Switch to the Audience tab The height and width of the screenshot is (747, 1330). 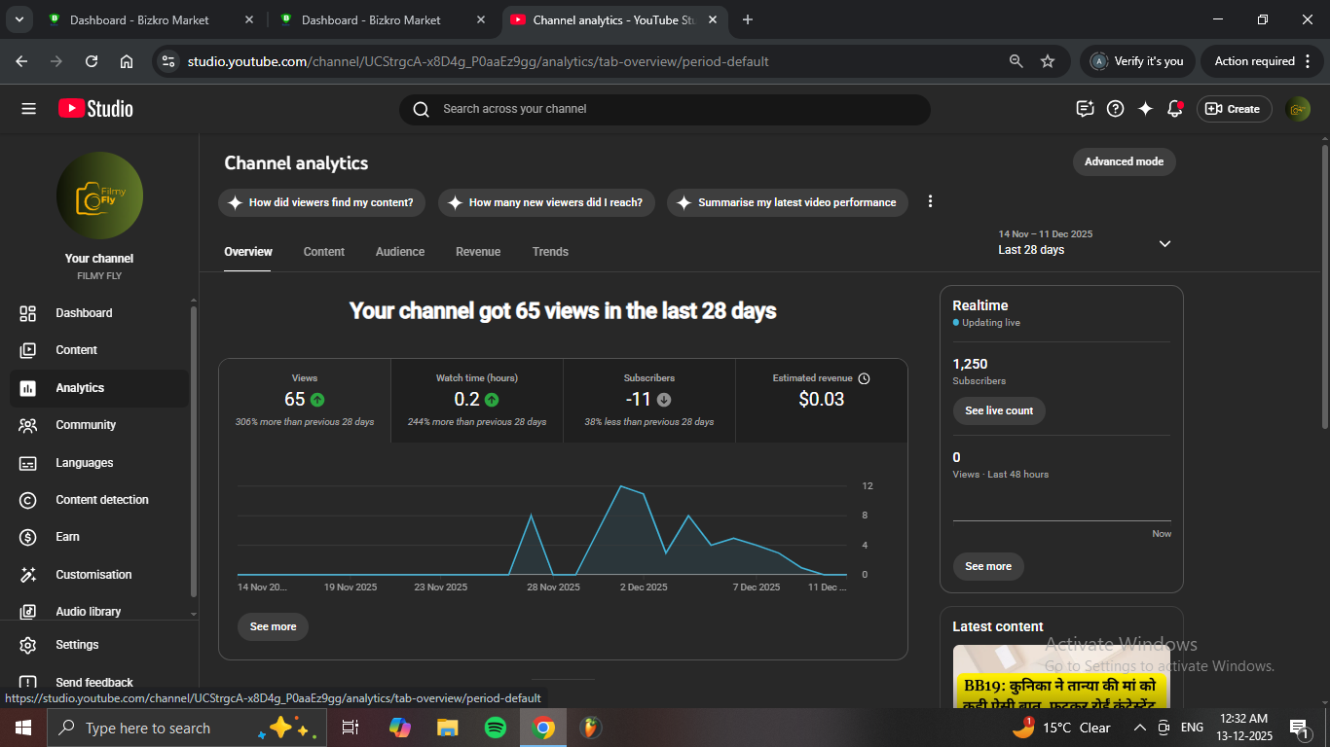[x=399, y=252]
